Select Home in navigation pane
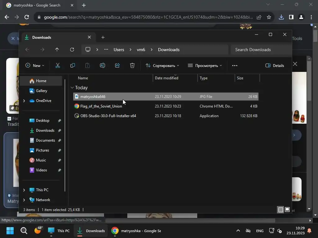This screenshot has height=238, width=318. coord(41,81)
